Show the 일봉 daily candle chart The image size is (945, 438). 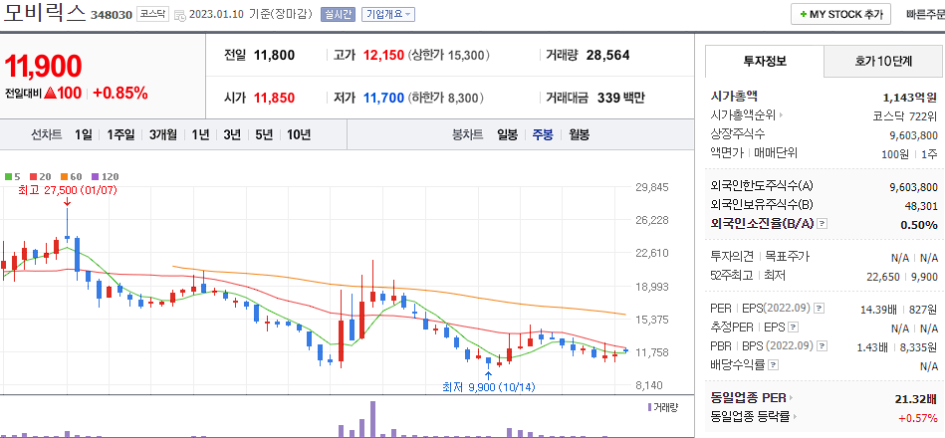coord(508,135)
